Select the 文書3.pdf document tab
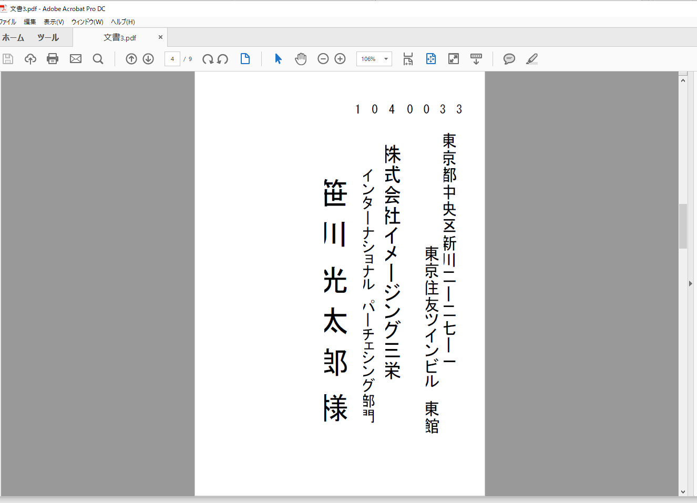This screenshot has height=503, width=697. (x=120, y=37)
